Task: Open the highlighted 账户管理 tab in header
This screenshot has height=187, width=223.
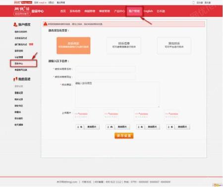Action: pyautogui.click(x=134, y=11)
